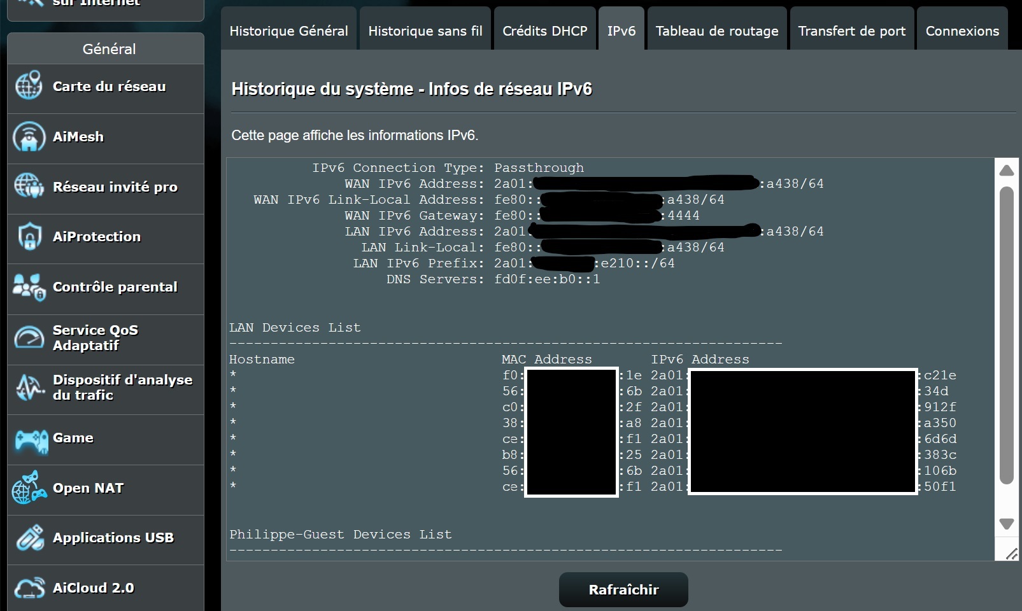The image size is (1022, 611).
Task: Click the LAN Link-Local label
Action: (x=423, y=248)
